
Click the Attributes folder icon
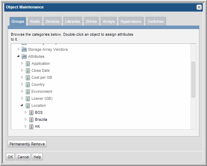pos(24,56)
